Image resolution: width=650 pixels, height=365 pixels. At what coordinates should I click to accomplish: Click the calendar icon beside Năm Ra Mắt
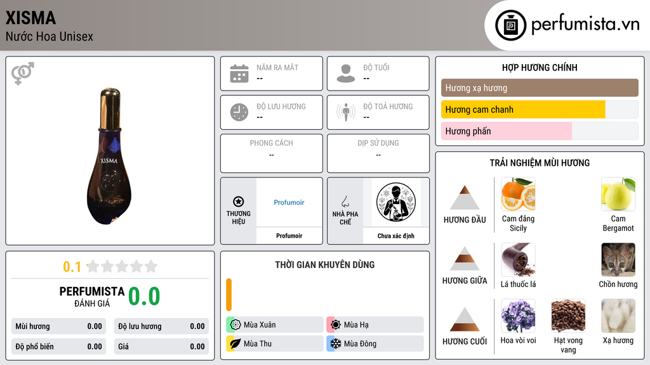point(239,74)
